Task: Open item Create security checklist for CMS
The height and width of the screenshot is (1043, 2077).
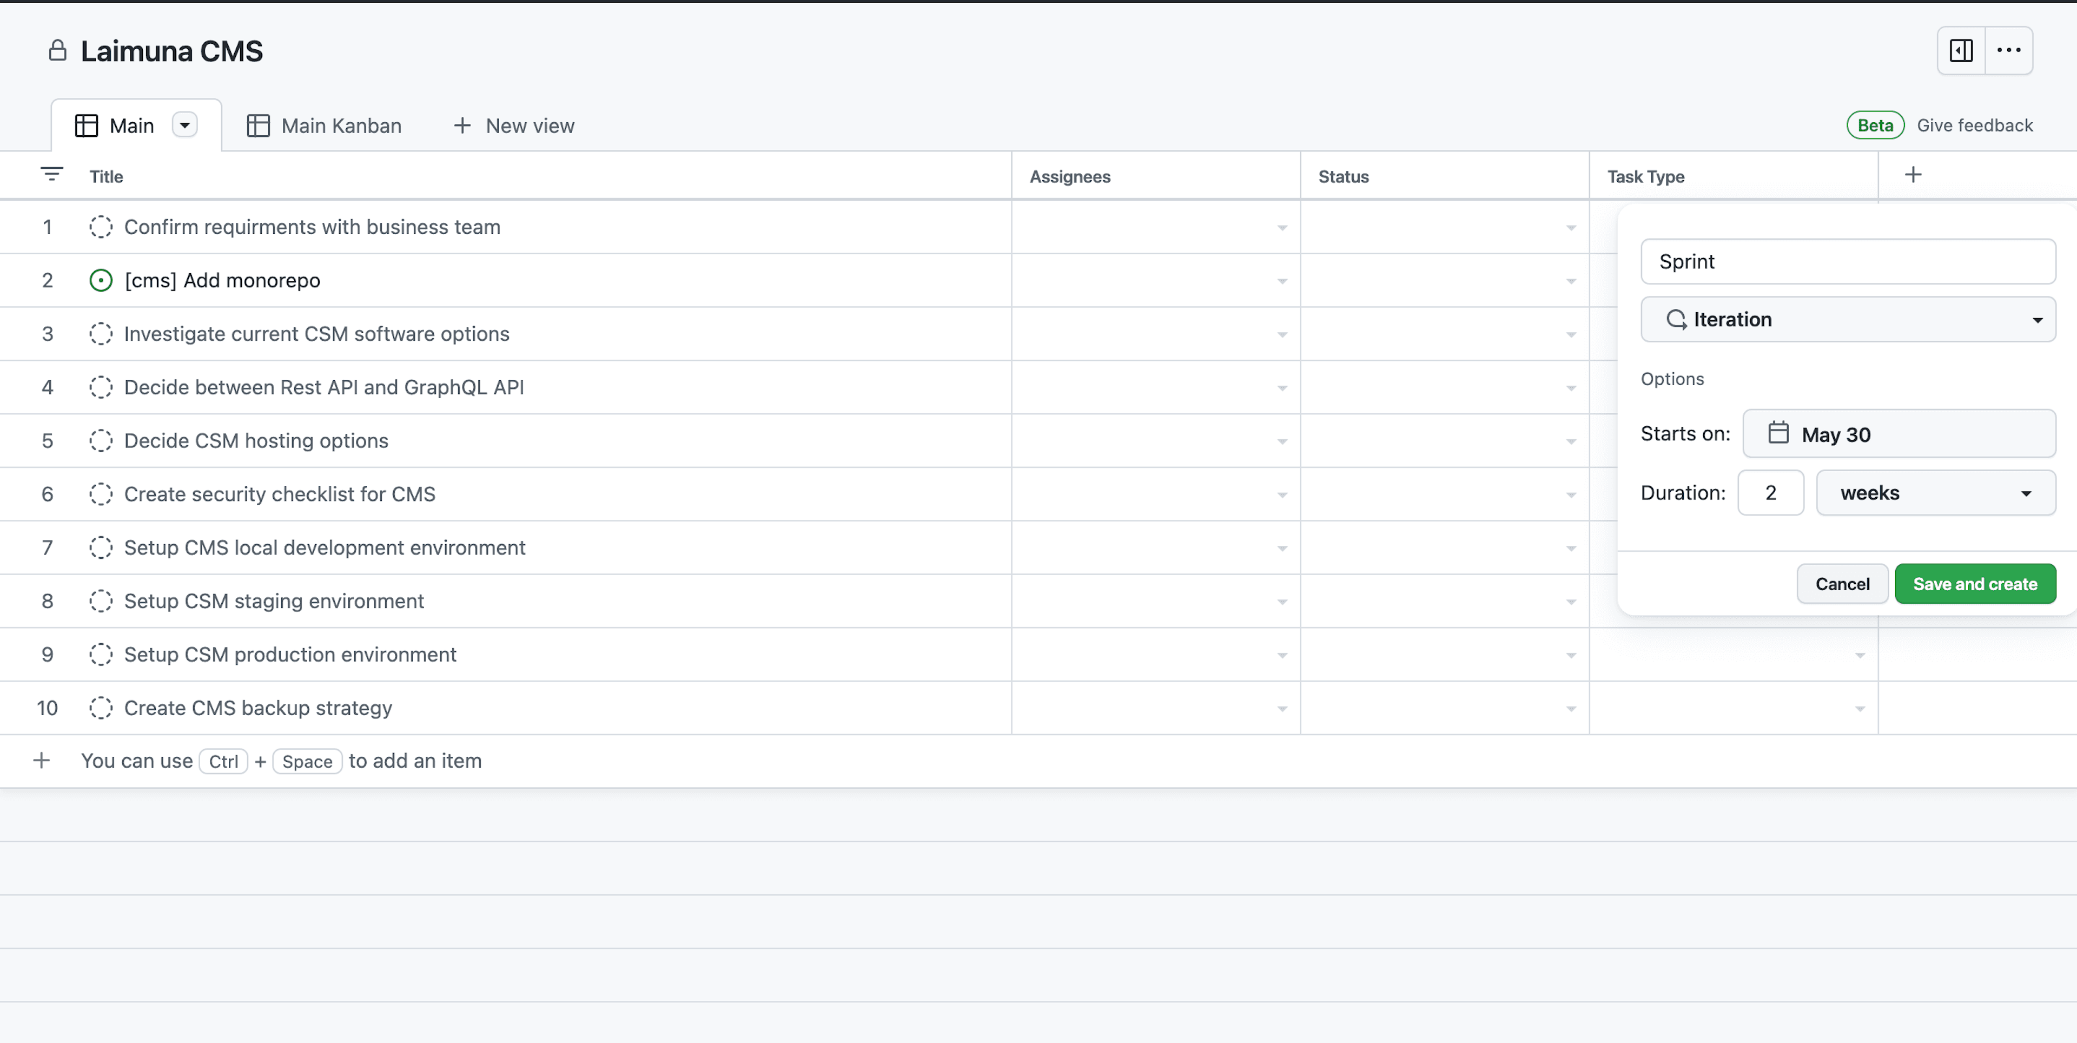Action: click(280, 494)
